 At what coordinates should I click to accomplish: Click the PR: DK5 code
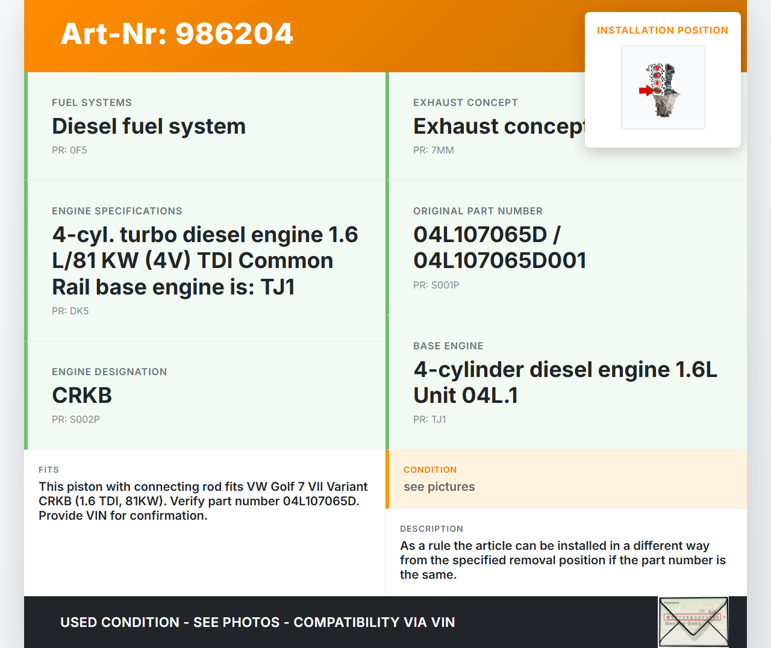click(x=70, y=311)
